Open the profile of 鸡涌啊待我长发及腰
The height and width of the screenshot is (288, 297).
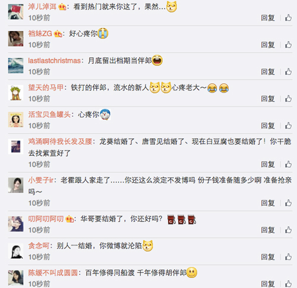60,142
